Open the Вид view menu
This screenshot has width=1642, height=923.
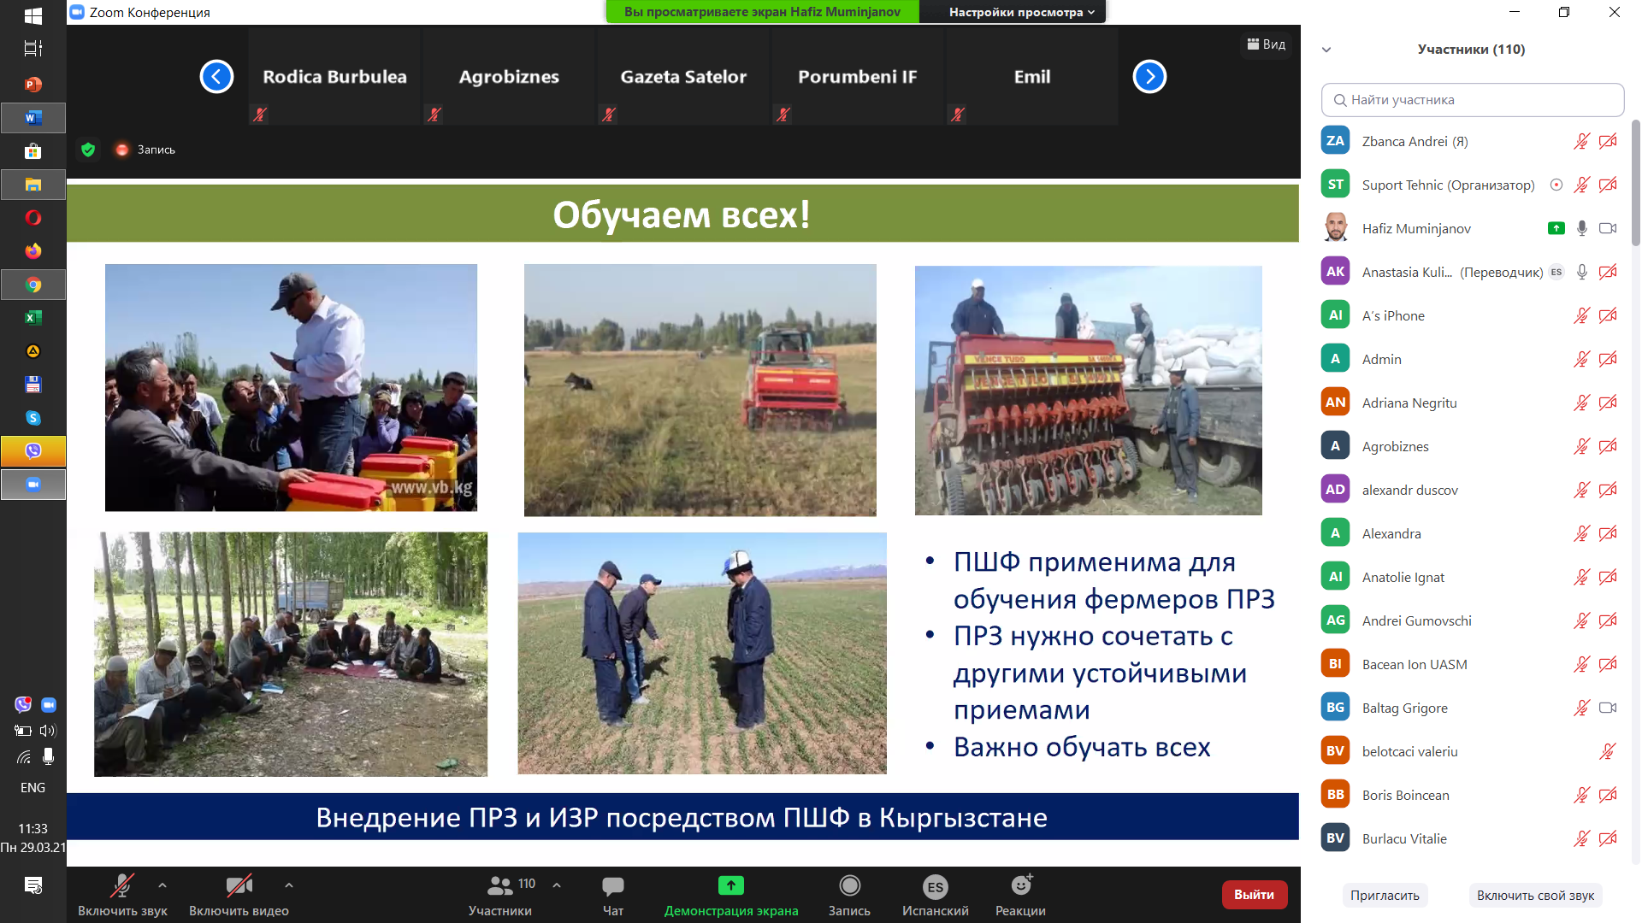point(1267,44)
